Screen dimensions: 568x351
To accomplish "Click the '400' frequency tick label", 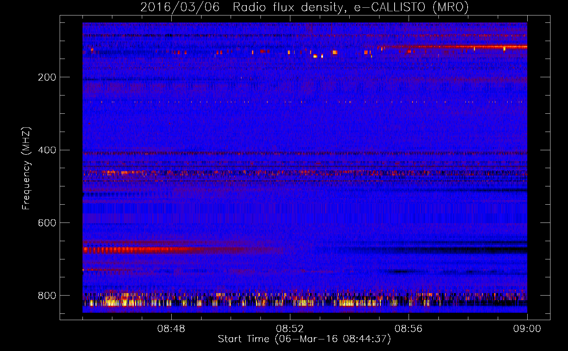I will click(x=47, y=150).
